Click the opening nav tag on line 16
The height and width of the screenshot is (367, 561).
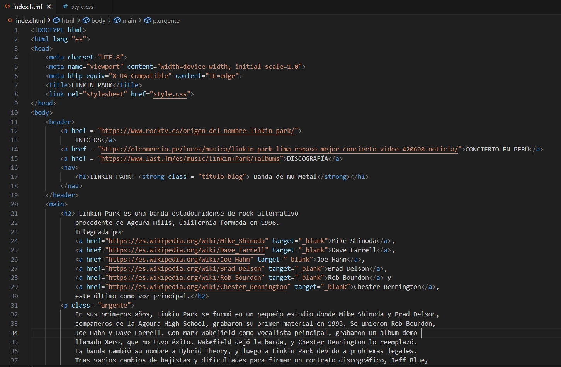(x=70, y=168)
